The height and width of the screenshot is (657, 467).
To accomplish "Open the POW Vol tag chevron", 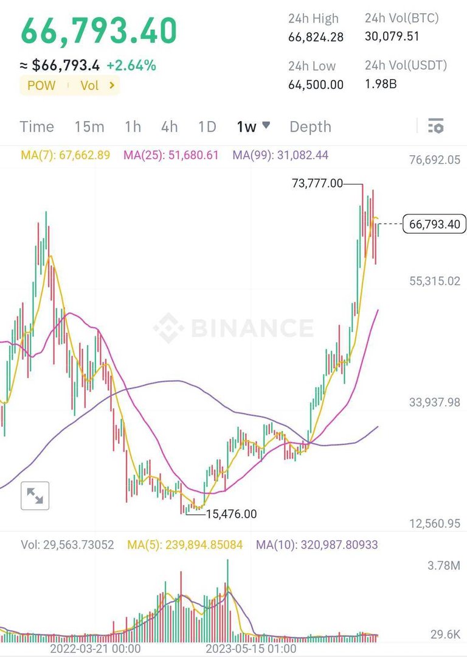I will (x=112, y=86).
